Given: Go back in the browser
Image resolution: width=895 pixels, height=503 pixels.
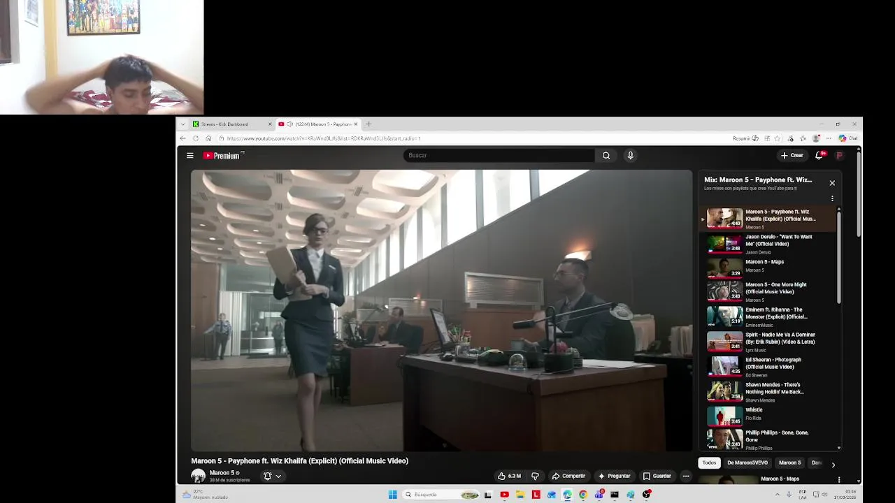Looking at the screenshot, I should [x=183, y=138].
